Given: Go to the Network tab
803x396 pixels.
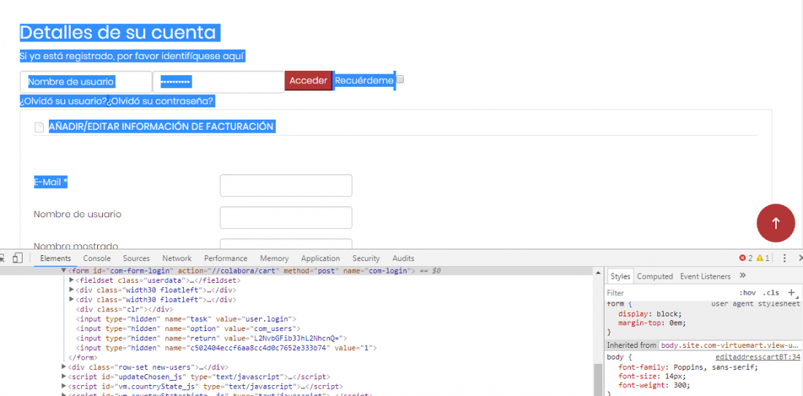Looking at the screenshot, I should 177,258.
